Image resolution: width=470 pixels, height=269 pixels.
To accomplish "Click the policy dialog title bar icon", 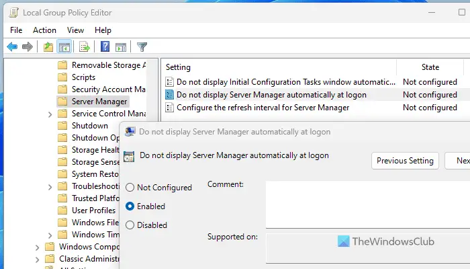I will 130,132.
